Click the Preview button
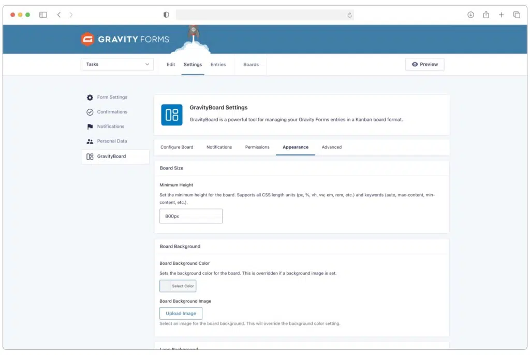Image resolution: width=530 pixels, height=355 pixels. point(424,64)
